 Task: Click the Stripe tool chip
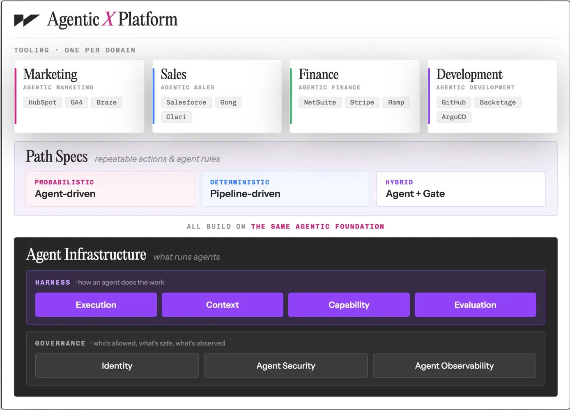click(362, 102)
